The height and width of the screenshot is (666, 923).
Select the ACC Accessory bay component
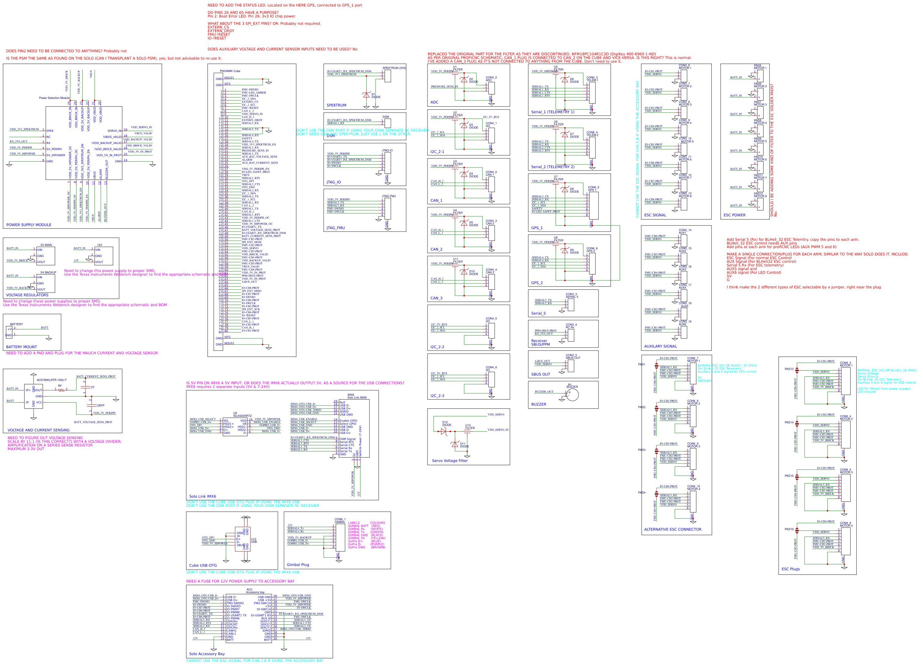coord(249,618)
